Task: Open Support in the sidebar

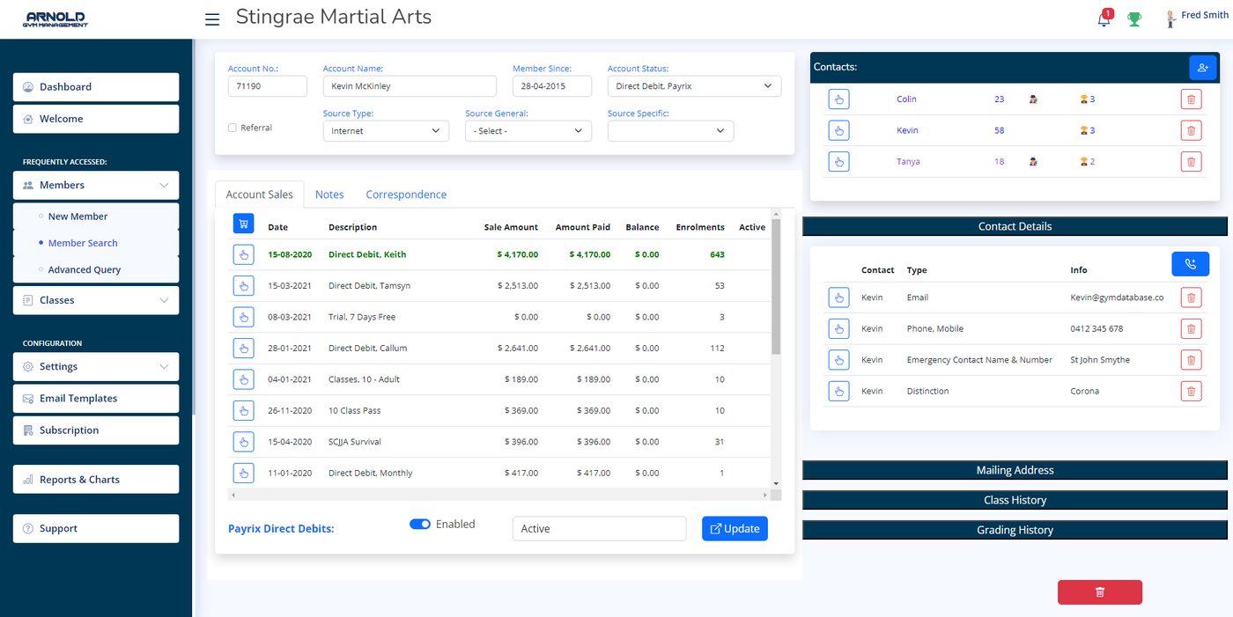Action: (96, 529)
